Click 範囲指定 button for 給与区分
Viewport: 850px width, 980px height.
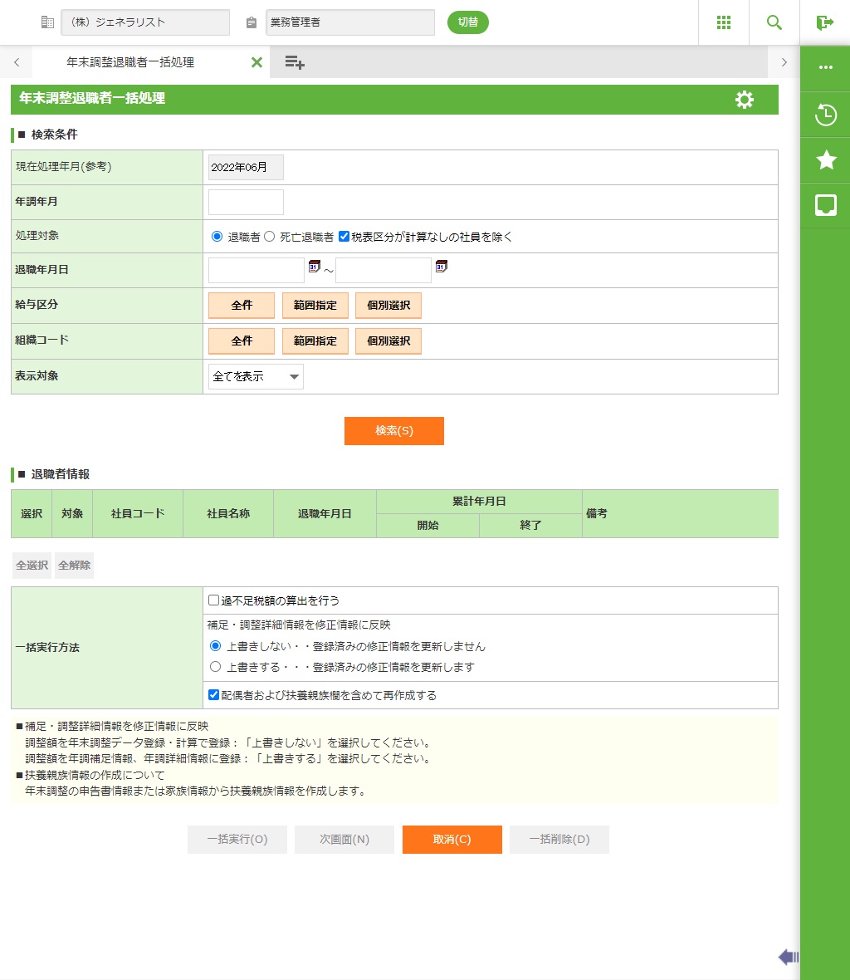(315, 306)
